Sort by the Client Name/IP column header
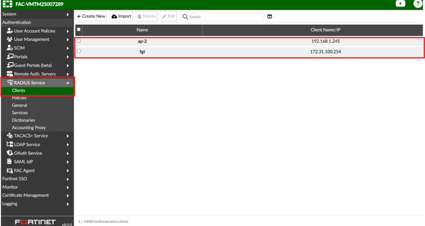425x226 pixels. [x=325, y=30]
